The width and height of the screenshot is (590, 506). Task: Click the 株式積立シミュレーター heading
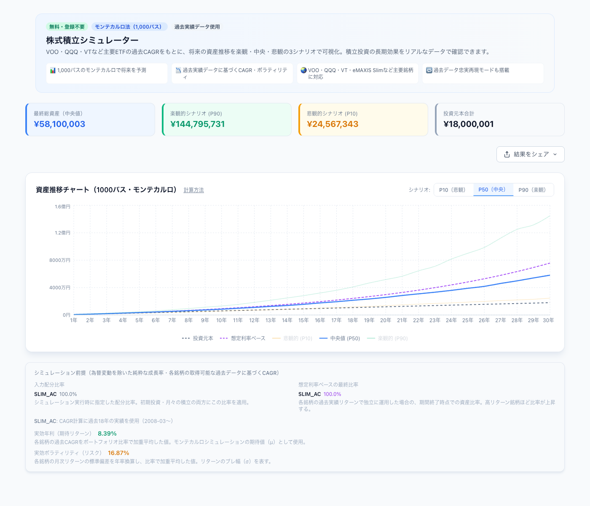tap(92, 40)
